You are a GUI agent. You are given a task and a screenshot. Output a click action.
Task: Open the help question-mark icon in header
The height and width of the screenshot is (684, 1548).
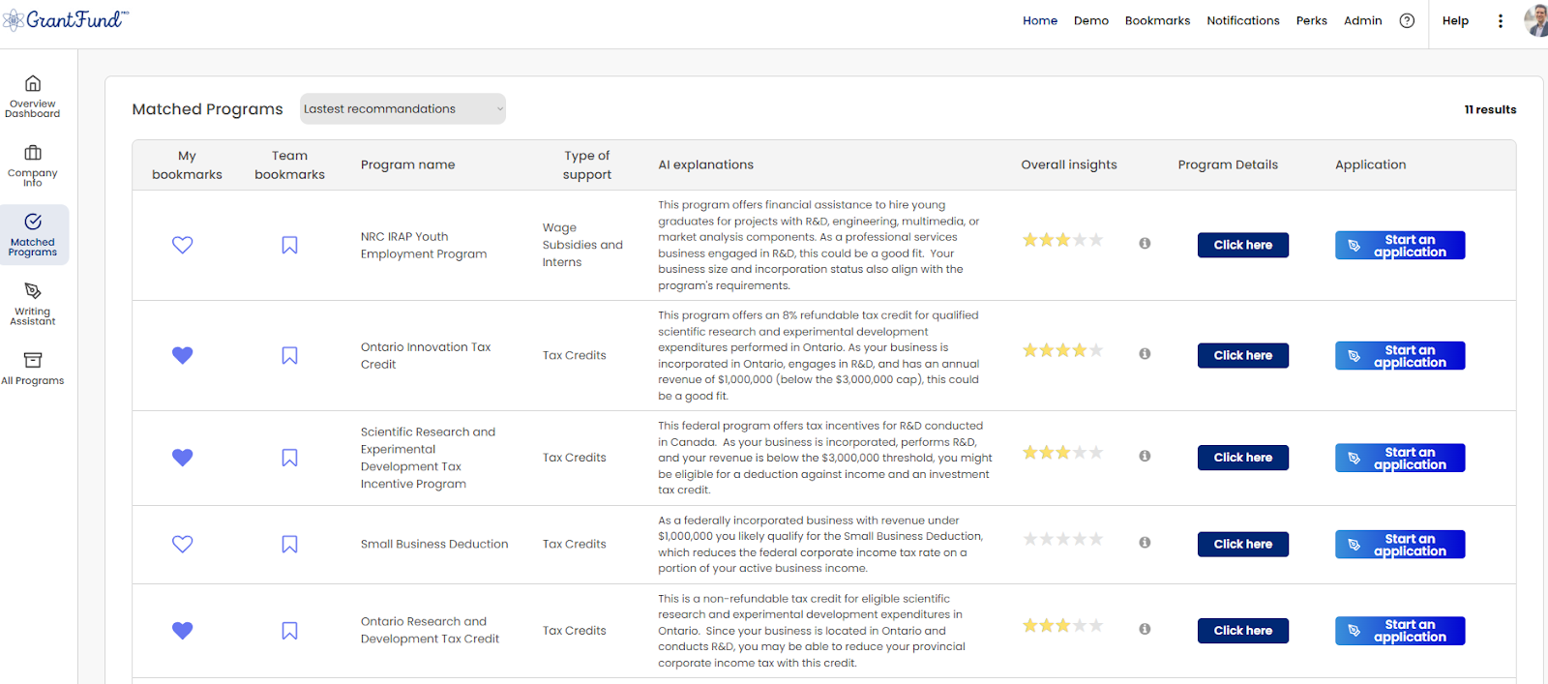(1407, 20)
